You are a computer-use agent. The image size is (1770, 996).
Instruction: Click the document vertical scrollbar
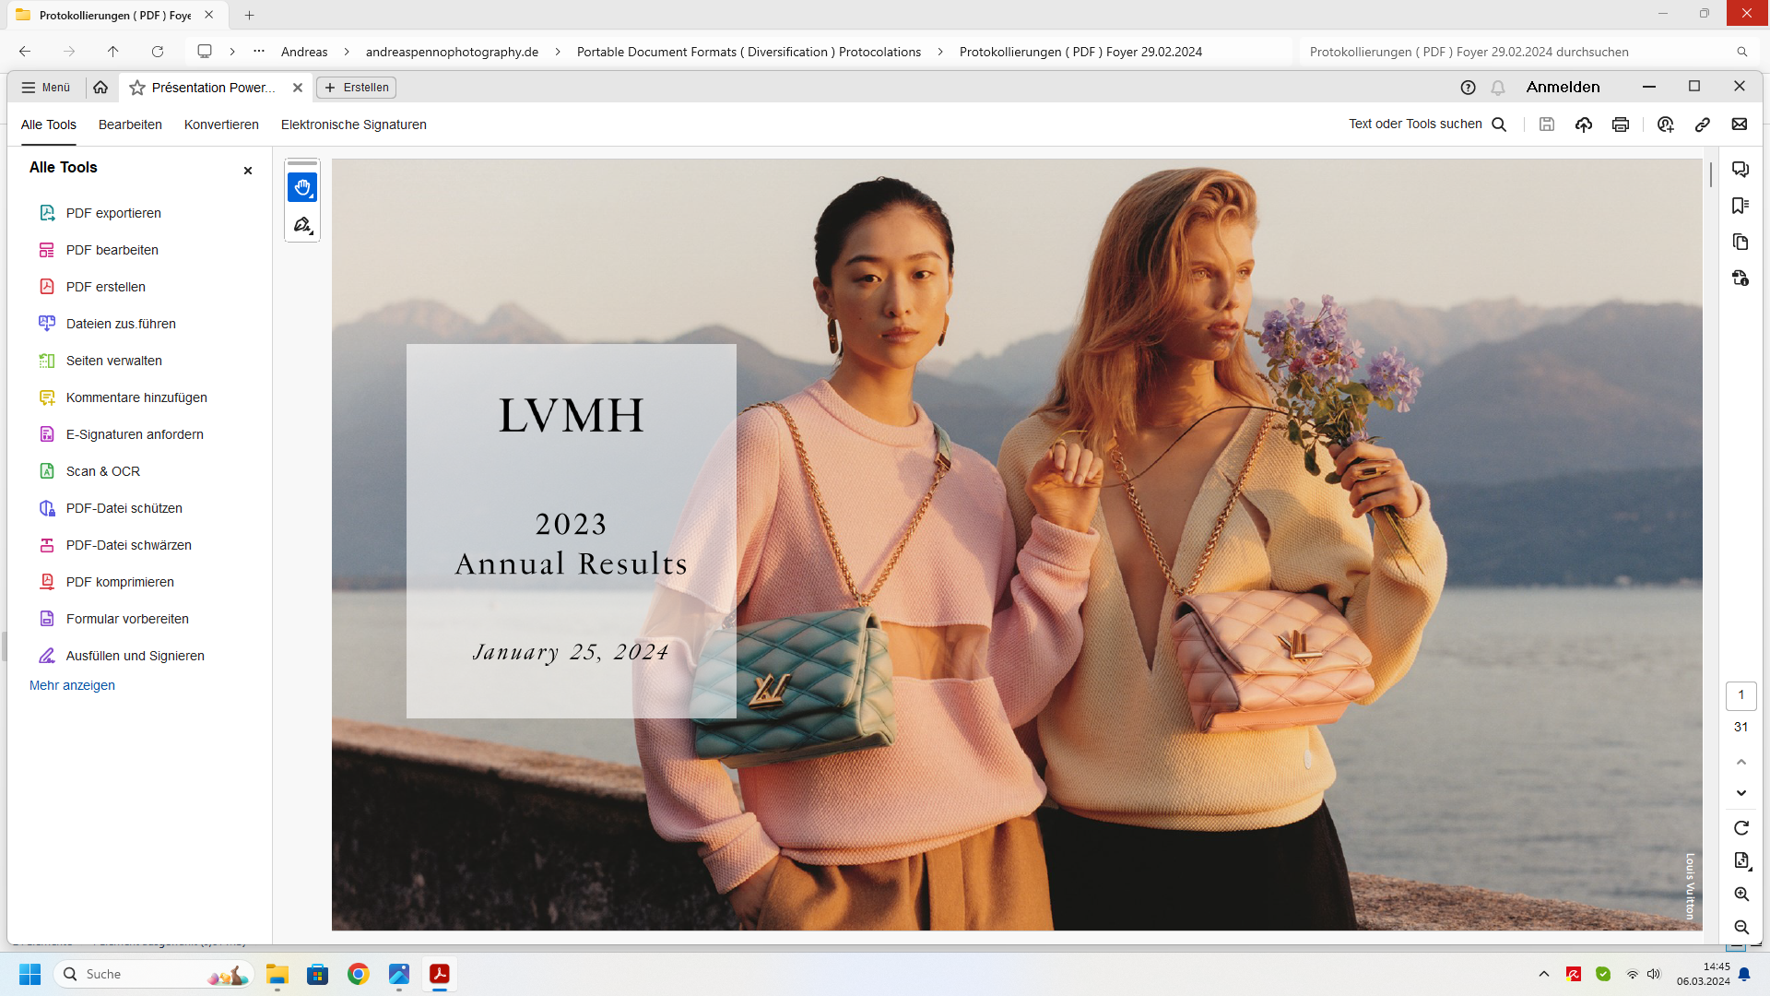pos(1711,175)
